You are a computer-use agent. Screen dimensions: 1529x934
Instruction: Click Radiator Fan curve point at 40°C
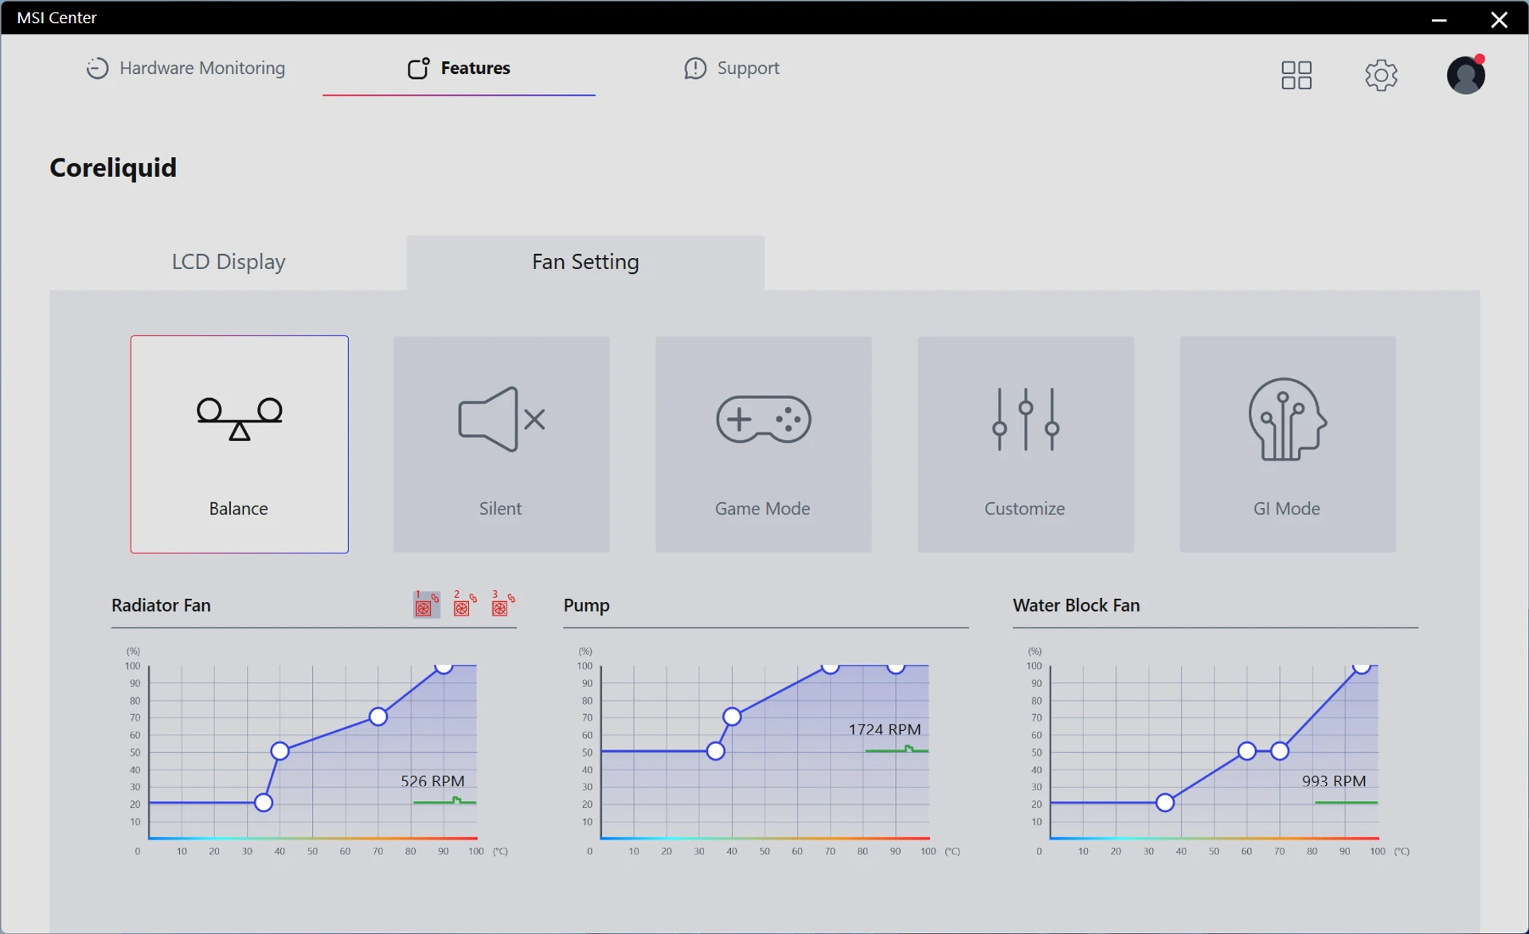(x=280, y=751)
